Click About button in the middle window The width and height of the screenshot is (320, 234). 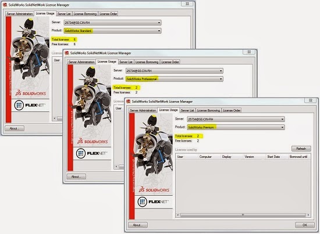click(76, 177)
